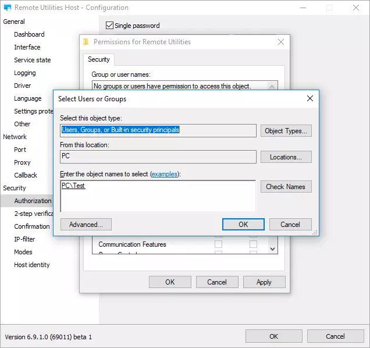Close the Permissions for Remote Utilities dialog

[281, 42]
